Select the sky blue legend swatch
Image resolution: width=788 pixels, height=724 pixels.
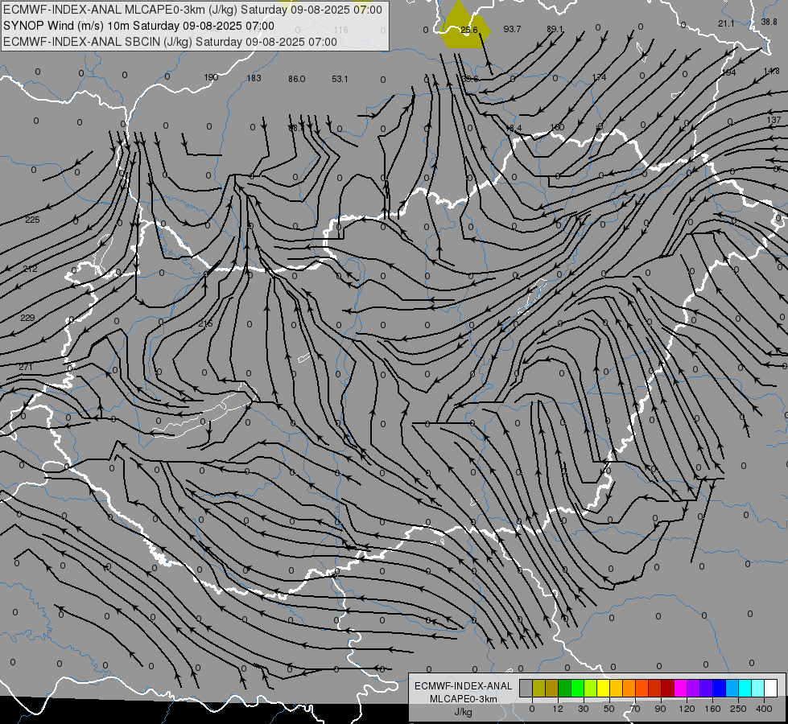(732, 689)
